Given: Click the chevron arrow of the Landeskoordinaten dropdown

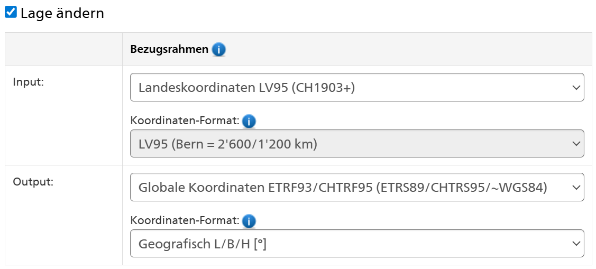Looking at the screenshot, I should tap(576, 88).
